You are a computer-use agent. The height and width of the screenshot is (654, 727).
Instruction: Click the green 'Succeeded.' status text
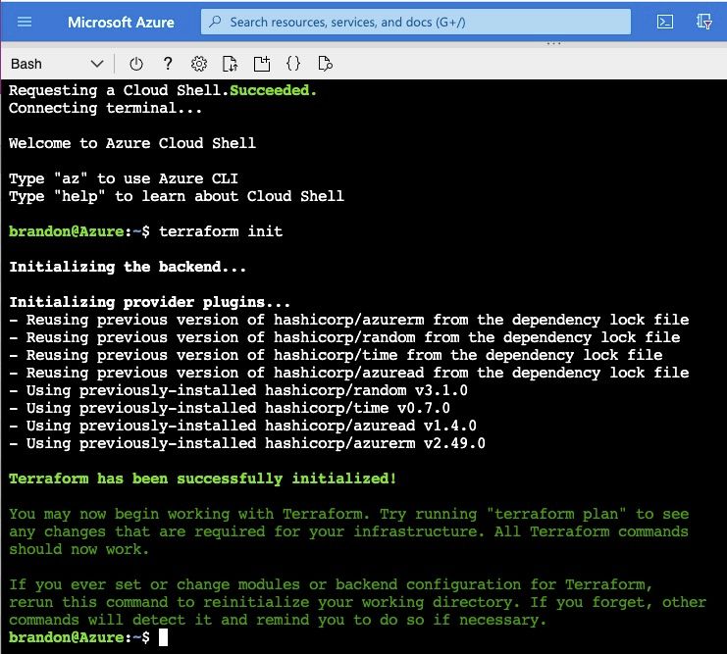(x=274, y=90)
